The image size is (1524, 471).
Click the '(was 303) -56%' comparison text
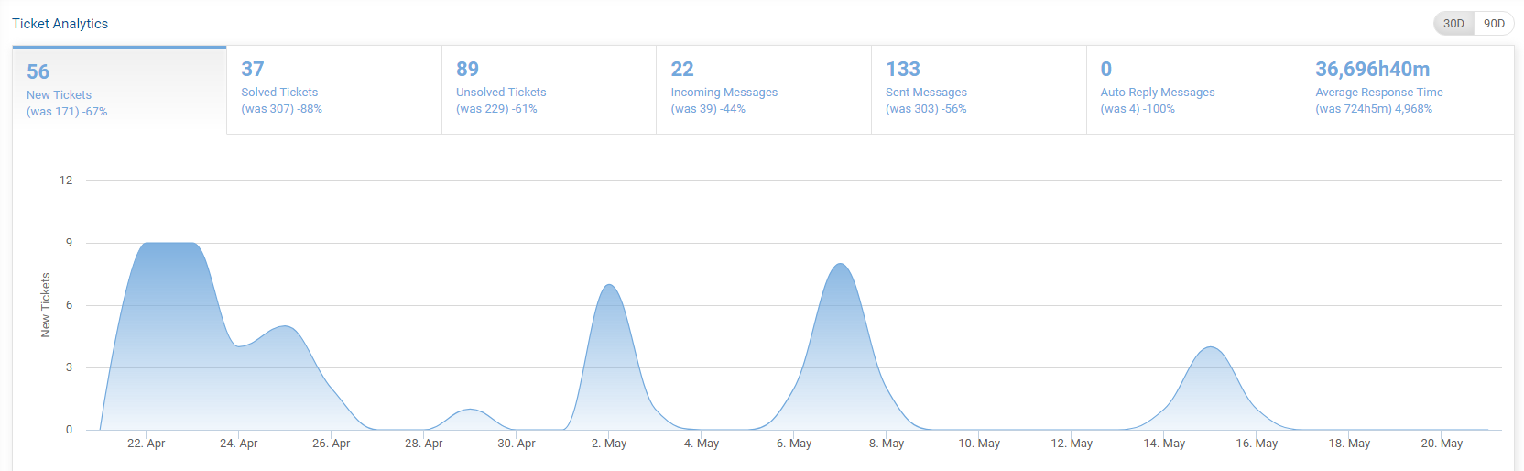click(926, 109)
